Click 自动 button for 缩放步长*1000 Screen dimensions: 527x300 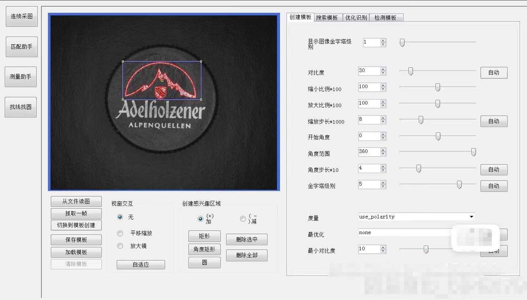pyautogui.click(x=494, y=121)
